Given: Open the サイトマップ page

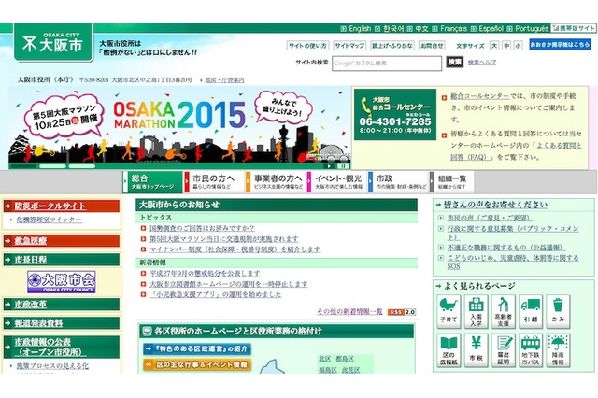Looking at the screenshot, I should (349, 46).
